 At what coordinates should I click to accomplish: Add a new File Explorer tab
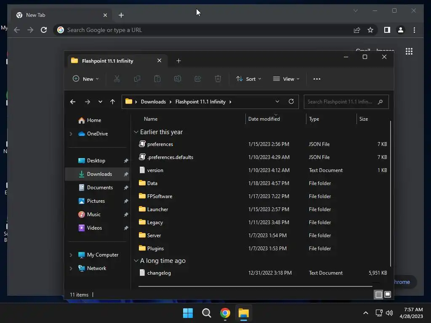click(x=178, y=61)
